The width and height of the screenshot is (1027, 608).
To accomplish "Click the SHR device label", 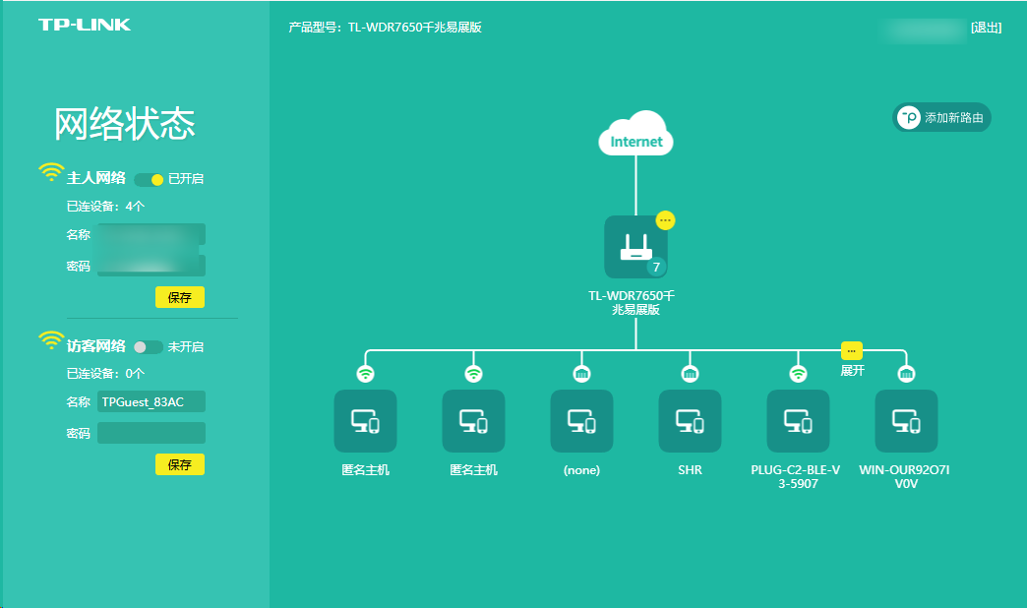I will pos(690,469).
